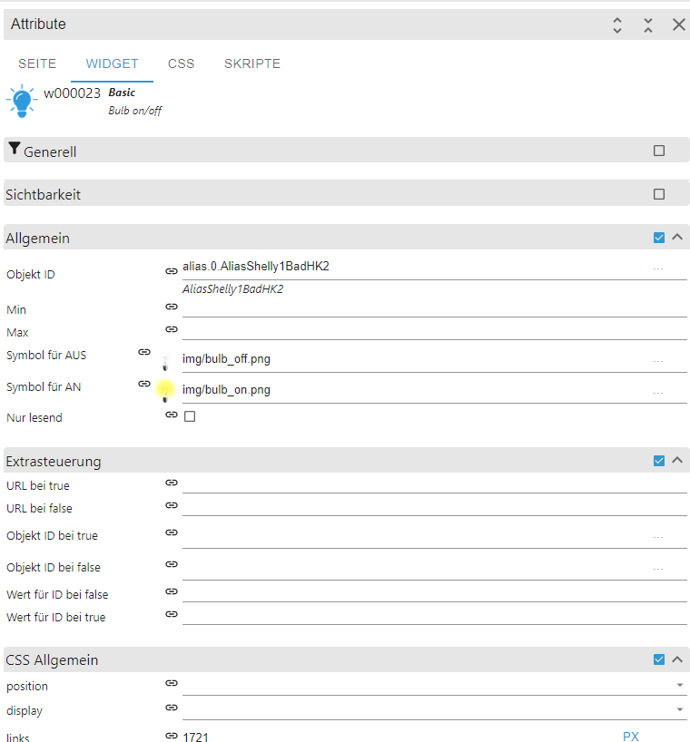Click the link icon in the Max row
Viewport: 690px width, 742px height.
pyautogui.click(x=172, y=329)
